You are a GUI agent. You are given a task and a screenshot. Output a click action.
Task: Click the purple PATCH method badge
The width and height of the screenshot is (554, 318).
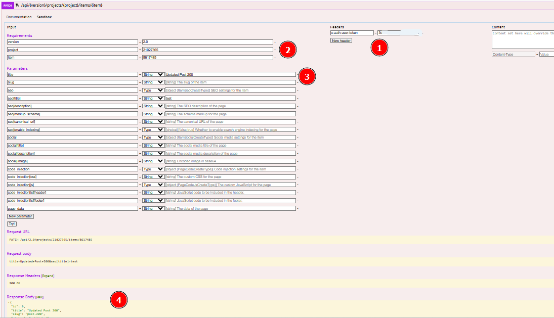point(8,6)
